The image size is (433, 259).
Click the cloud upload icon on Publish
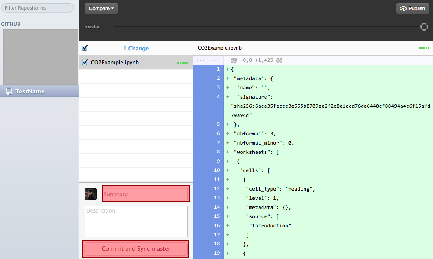404,8
